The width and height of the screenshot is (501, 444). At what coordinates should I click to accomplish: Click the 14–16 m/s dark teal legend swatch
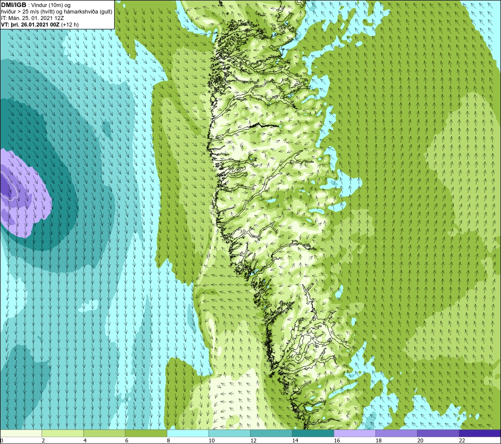(313, 433)
